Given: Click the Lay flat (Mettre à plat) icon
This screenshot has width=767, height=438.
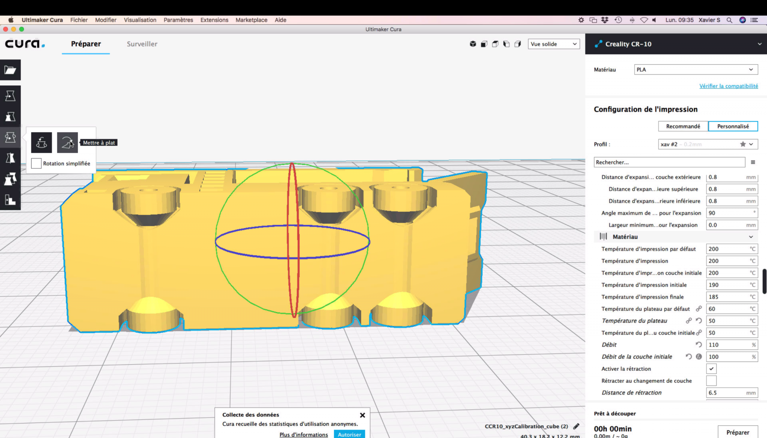Looking at the screenshot, I should point(67,142).
